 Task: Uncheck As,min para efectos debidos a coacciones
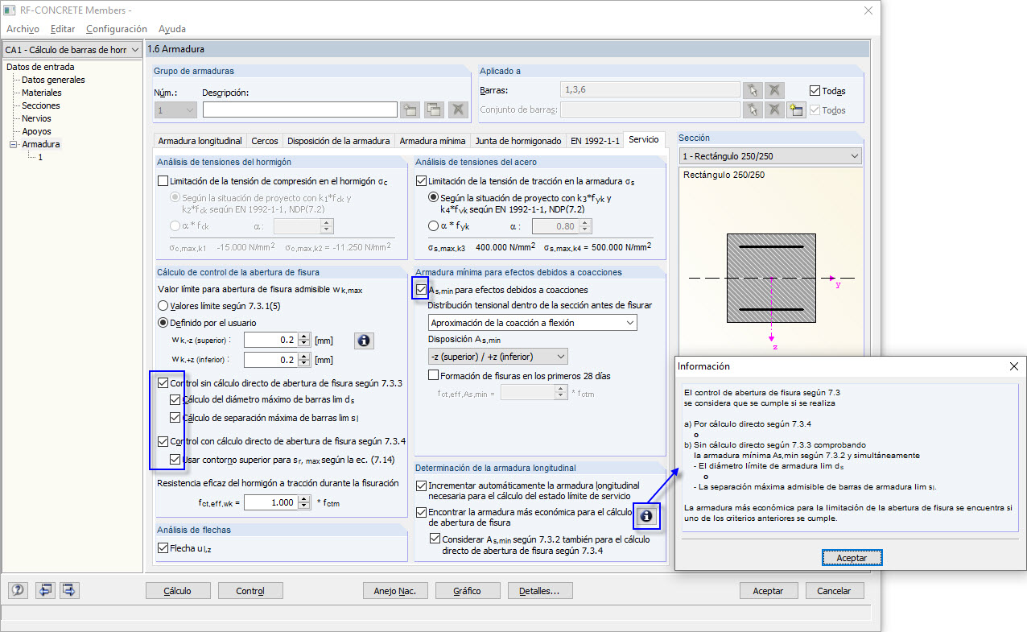[422, 289]
